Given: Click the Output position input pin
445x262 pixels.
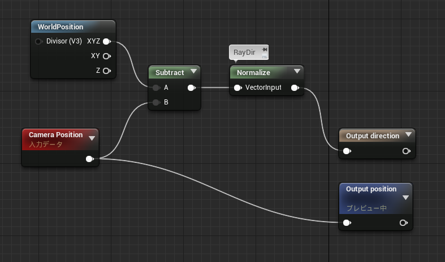Looking at the screenshot, I should [347, 223].
